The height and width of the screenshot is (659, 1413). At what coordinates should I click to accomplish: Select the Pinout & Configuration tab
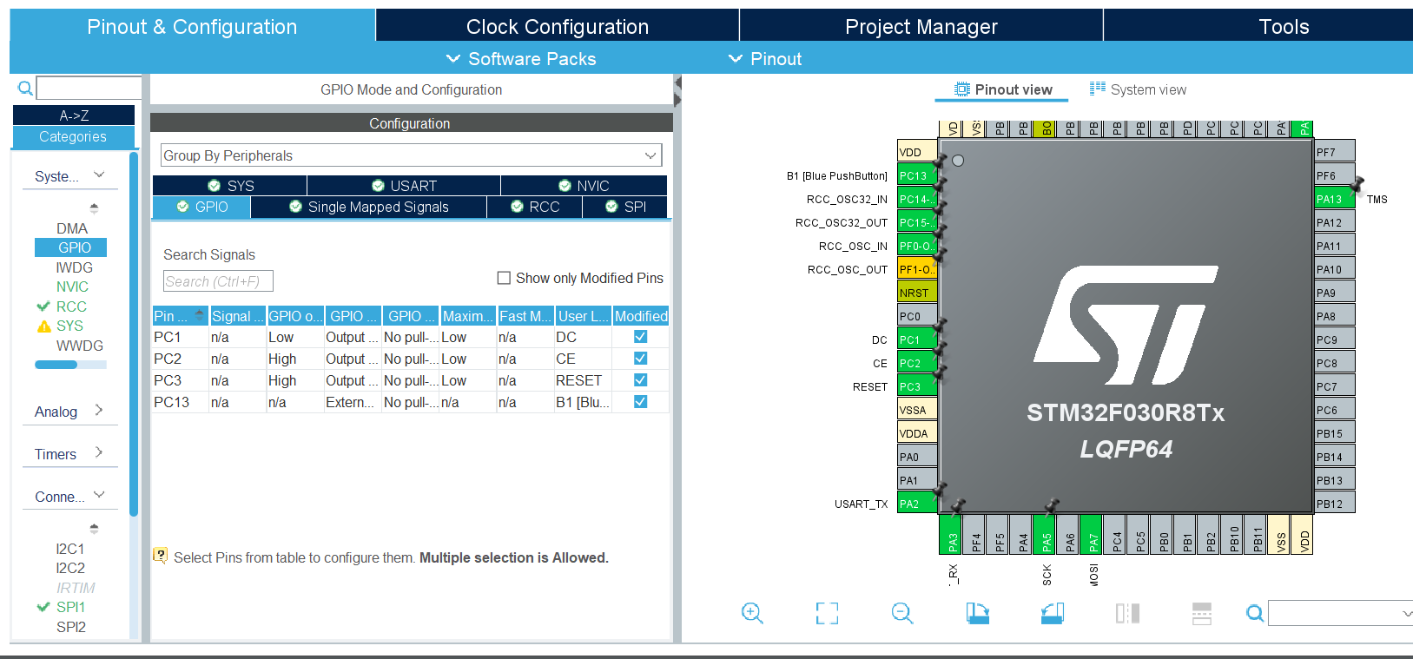(x=192, y=27)
